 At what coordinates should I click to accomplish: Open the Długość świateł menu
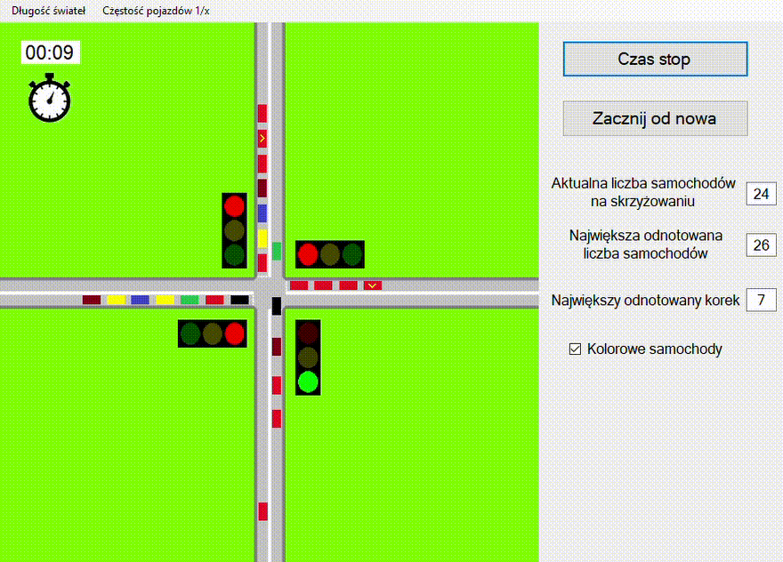coord(48,11)
